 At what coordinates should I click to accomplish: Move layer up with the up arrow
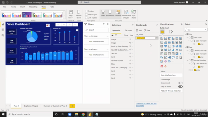tap(112, 35)
